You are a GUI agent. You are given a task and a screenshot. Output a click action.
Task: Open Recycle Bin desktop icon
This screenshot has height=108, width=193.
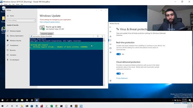pyautogui.click(x=3, y=9)
